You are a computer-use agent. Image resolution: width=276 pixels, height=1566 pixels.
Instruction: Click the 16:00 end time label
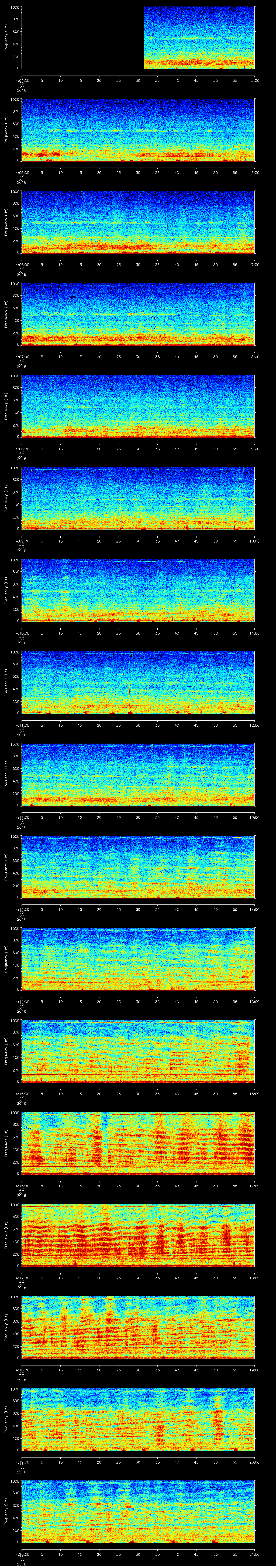pyautogui.click(x=254, y=1094)
